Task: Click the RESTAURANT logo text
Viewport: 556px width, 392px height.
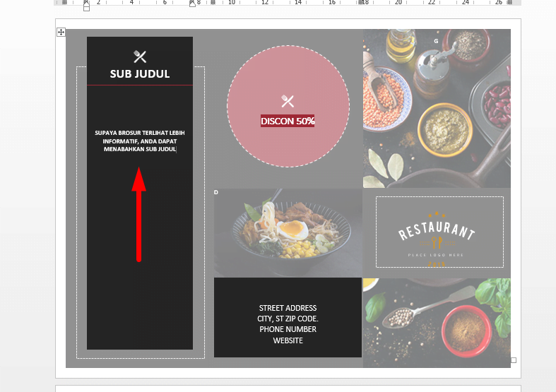Action: [437, 232]
